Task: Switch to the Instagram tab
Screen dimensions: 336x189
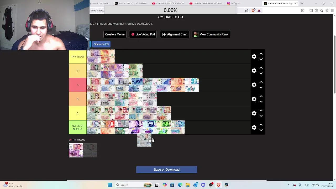Action: click(234, 3)
